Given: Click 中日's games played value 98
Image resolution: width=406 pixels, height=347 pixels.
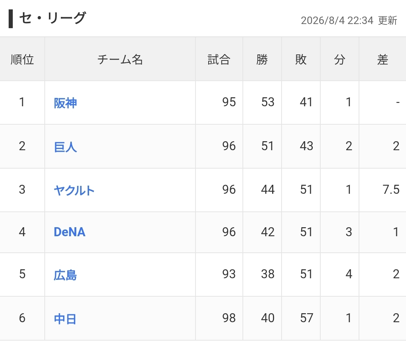Looking at the screenshot, I should (229, 318).
